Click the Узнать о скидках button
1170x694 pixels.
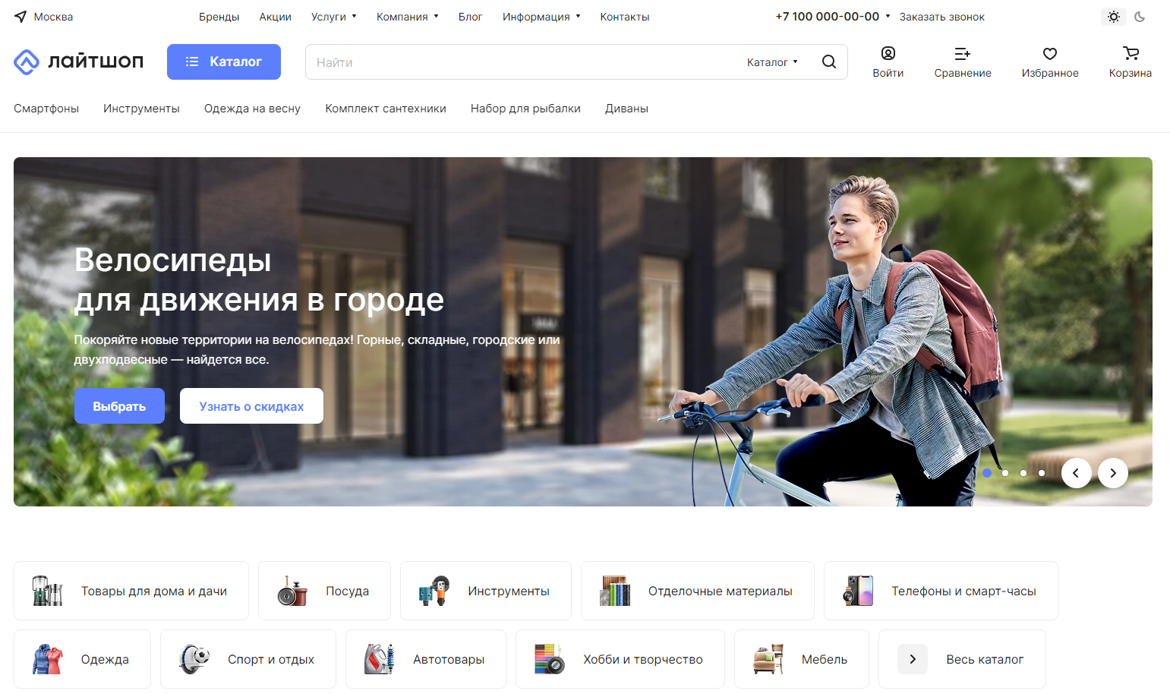pyautogui.click(x=251, y=406)
